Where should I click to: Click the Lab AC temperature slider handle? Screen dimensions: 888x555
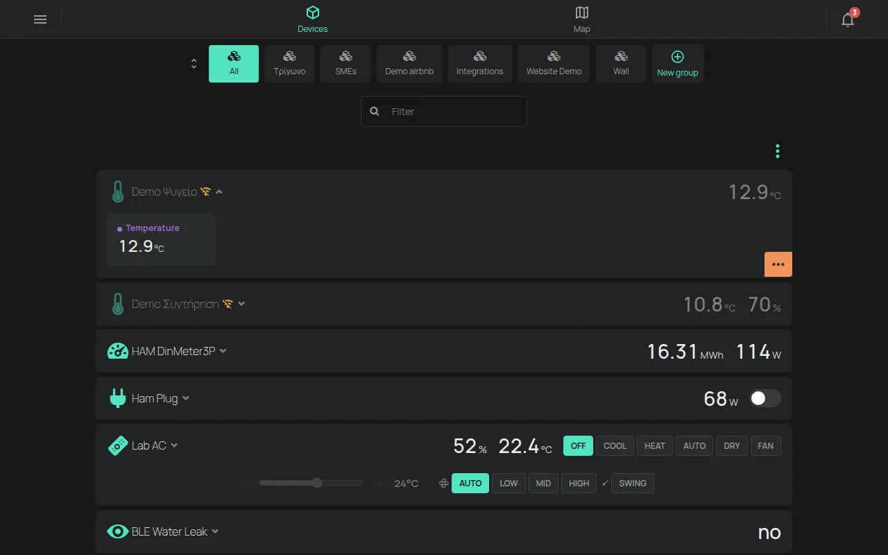[x=317, y=483]
